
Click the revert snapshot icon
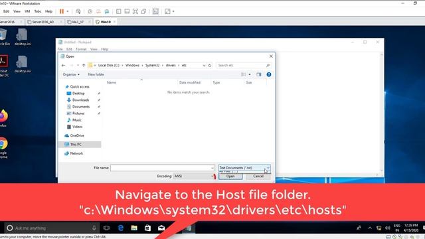98,11
